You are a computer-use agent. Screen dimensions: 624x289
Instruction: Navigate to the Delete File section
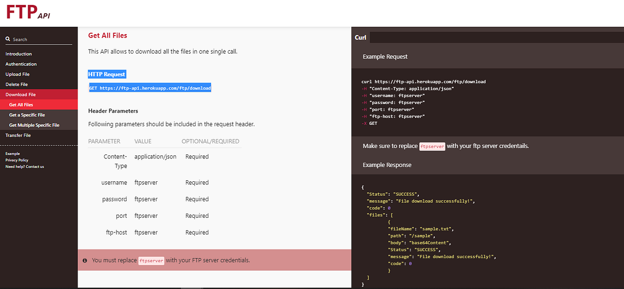click(17, 85)
